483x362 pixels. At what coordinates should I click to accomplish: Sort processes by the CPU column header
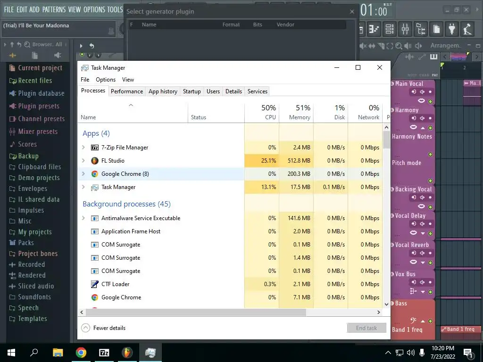[262, 112]
